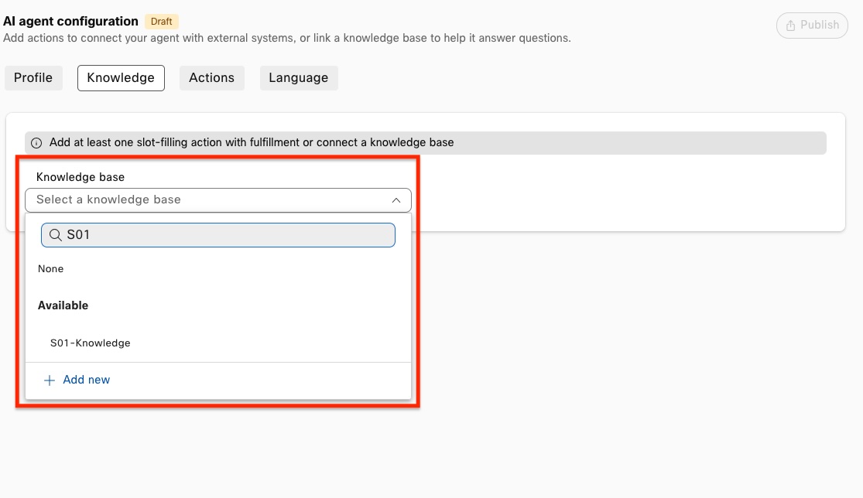Open the Actions tab
The height and width of the screenshot is (498, 863).
click(x=211, y=78)
